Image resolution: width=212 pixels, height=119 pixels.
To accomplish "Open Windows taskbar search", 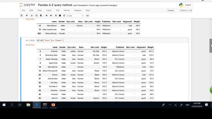I will 12,105.
